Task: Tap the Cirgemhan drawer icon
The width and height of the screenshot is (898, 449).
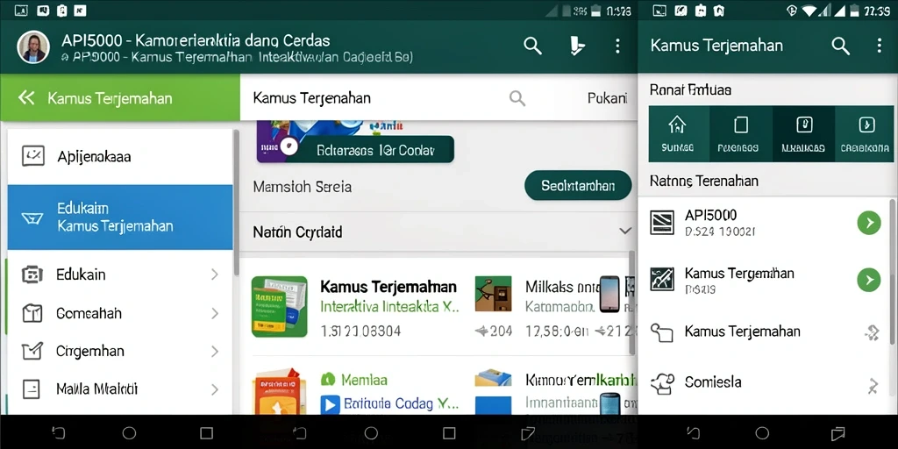Action: click(x=32, y=351)
